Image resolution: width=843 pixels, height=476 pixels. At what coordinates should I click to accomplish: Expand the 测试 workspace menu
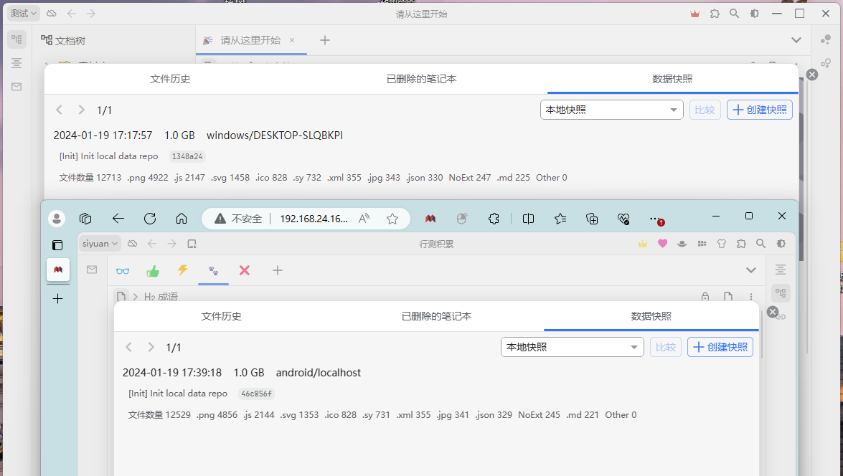coord(23,14)
